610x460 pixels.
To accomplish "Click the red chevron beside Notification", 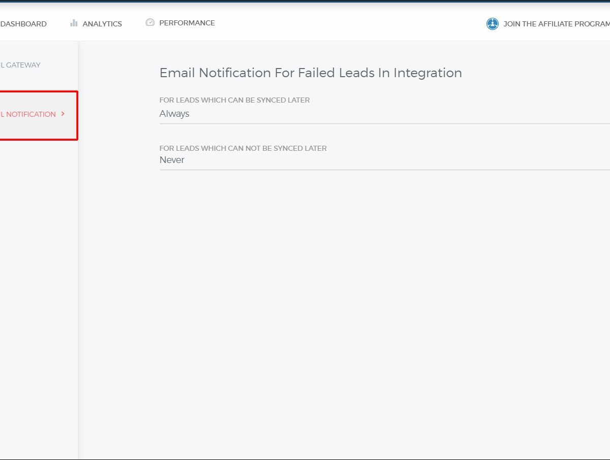I will point(63,114).
